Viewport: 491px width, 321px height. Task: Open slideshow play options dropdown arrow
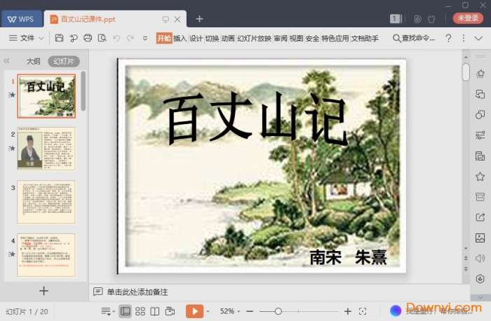(208, 312)
